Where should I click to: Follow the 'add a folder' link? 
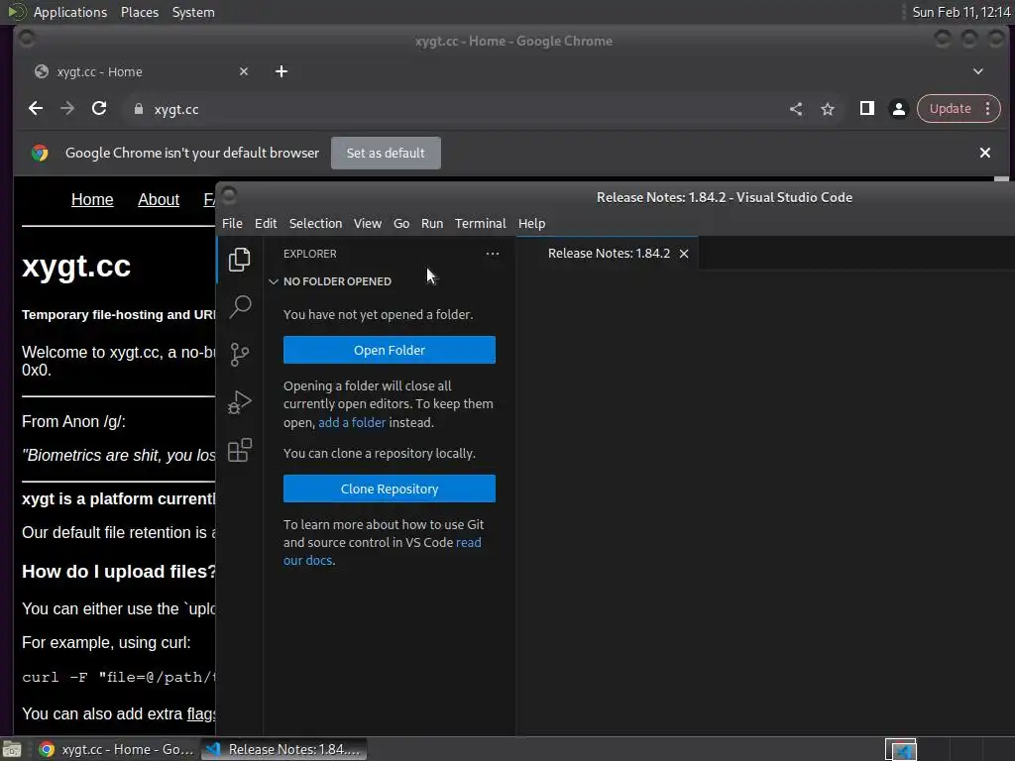[x=352, y=422]
